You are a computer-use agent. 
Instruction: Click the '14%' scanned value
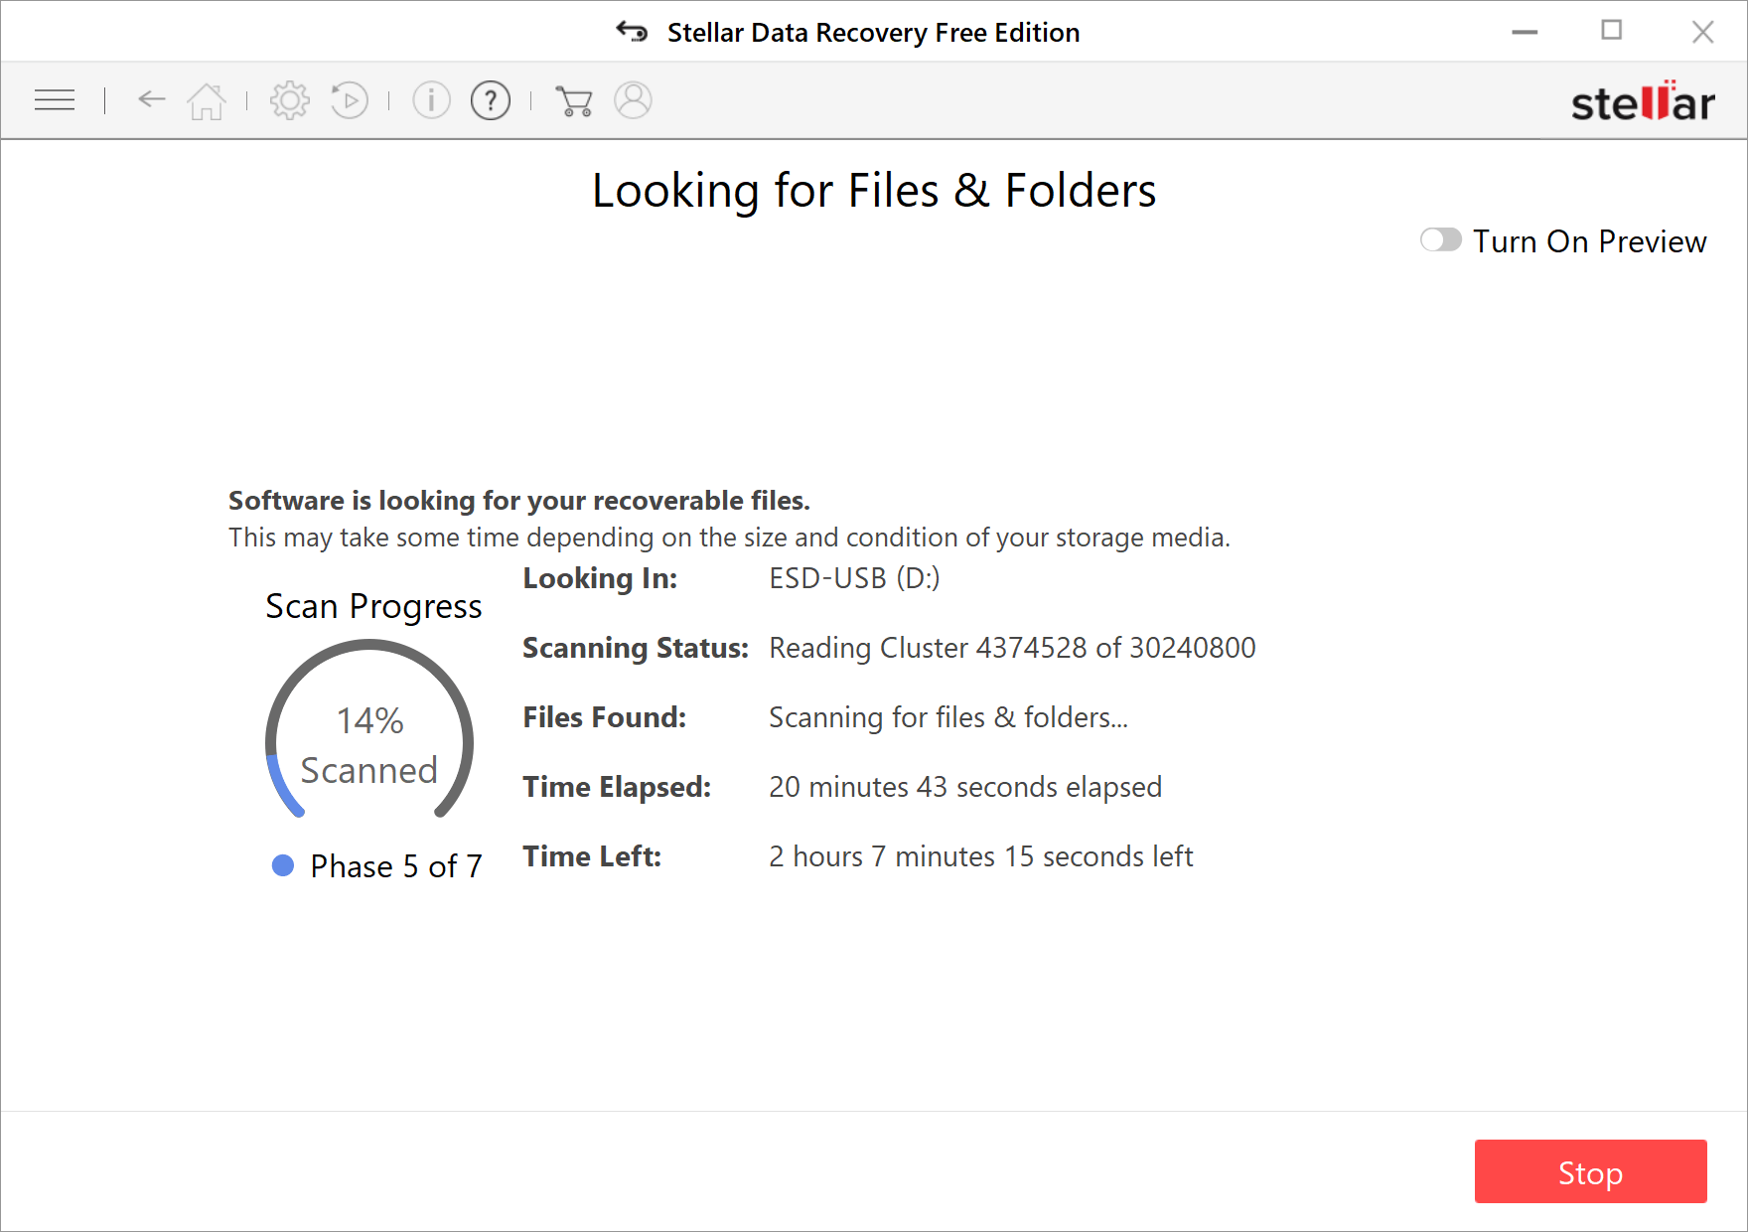369,720
